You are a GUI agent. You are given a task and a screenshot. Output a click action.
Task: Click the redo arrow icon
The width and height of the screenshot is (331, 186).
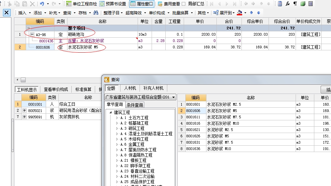54,4
